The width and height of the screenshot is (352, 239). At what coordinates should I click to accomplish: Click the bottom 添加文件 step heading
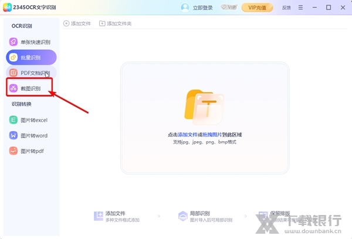point(116,213)
